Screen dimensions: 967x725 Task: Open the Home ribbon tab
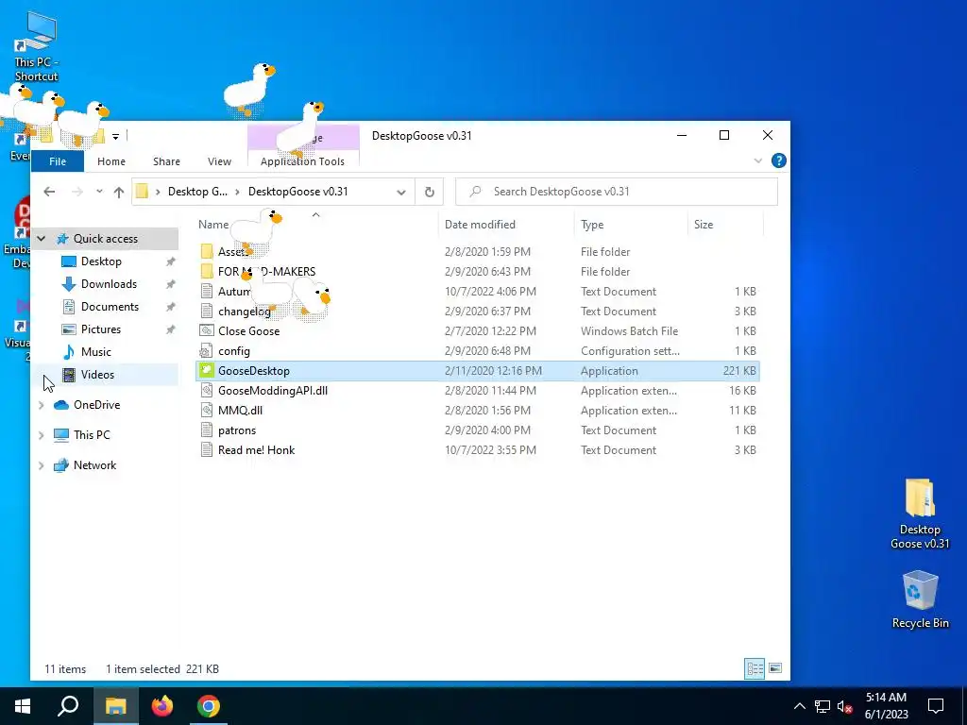(x=111, y=161)
